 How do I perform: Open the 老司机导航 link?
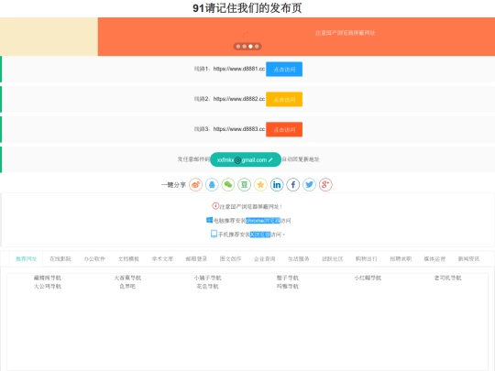coord(447,278)
